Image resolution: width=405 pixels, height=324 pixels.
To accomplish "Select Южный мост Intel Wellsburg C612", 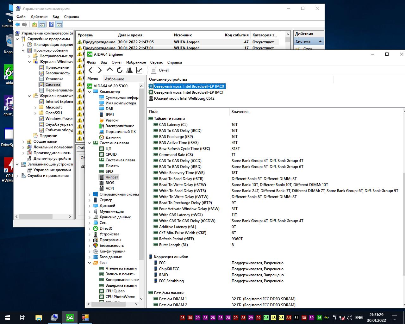I will 184,98.
